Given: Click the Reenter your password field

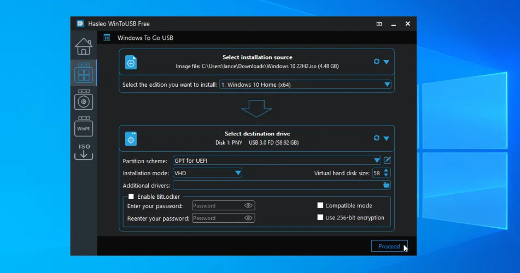Looking at the screenshot, I should tap(217, 218).
